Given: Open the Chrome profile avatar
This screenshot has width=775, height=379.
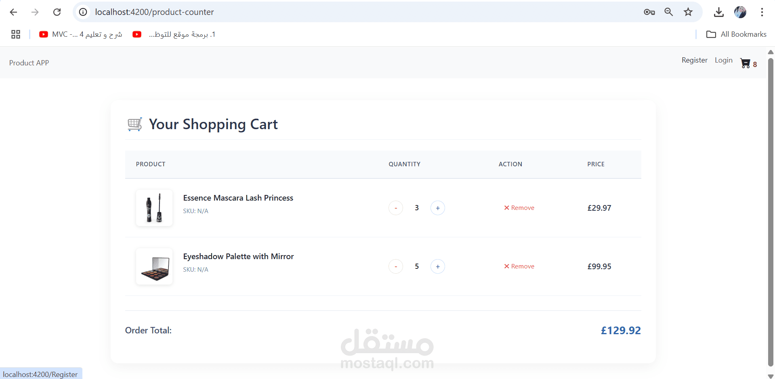Looking at the screenshot, I should tap(740, 12).
